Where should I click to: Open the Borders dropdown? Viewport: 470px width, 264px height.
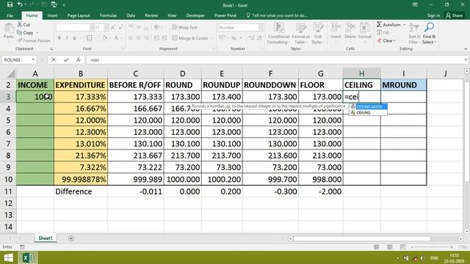(x=95, y=38)
